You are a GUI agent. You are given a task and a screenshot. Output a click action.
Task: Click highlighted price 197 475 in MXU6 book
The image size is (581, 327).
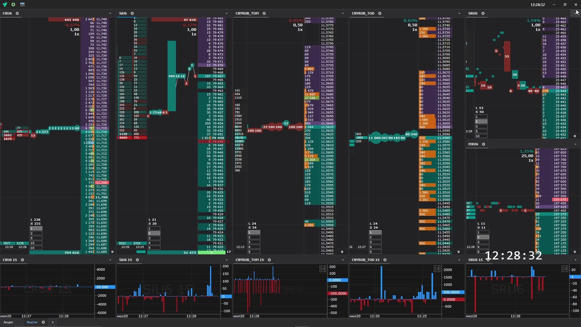[560, 200]
